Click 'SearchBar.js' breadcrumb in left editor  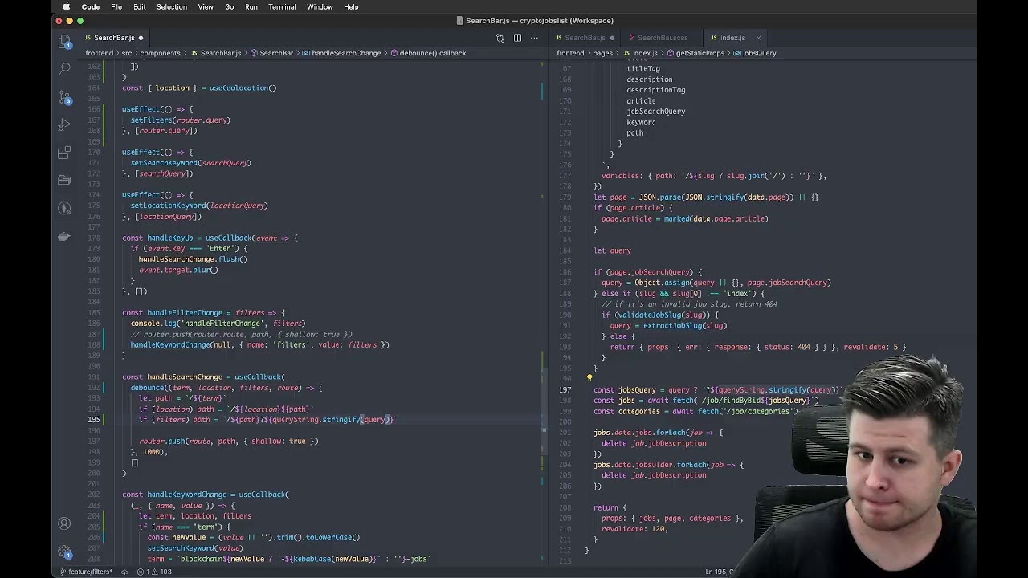tap(220, 53)
